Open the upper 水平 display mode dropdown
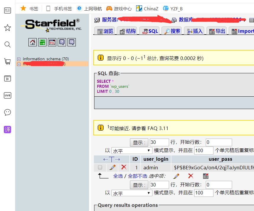The width and height of the screenshot is (254, 211). pos(132,151)
